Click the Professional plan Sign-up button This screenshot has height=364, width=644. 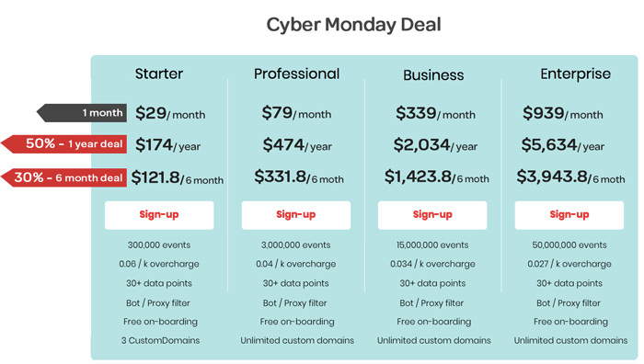295,215
